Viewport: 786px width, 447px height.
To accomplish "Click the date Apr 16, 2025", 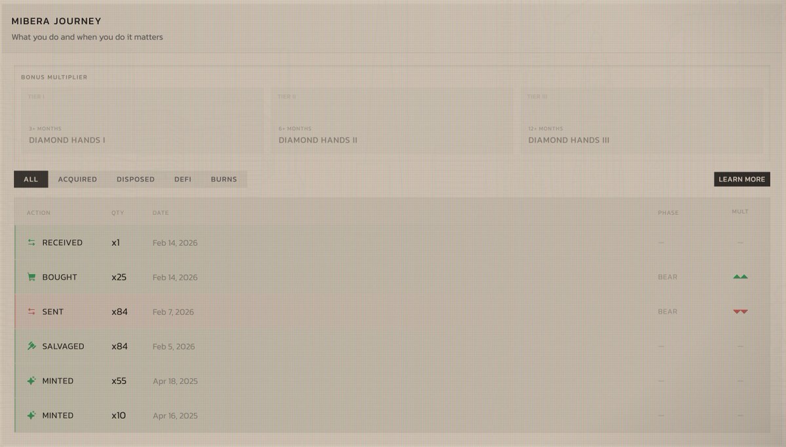I will (x=175, y=416).
